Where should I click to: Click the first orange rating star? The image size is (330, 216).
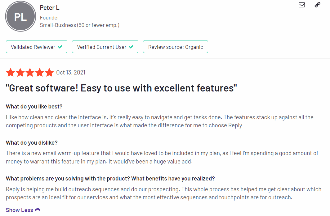11,73
